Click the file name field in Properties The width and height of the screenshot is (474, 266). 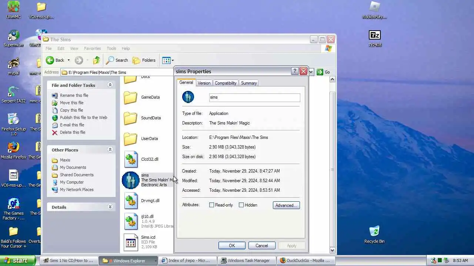point(254,97)
